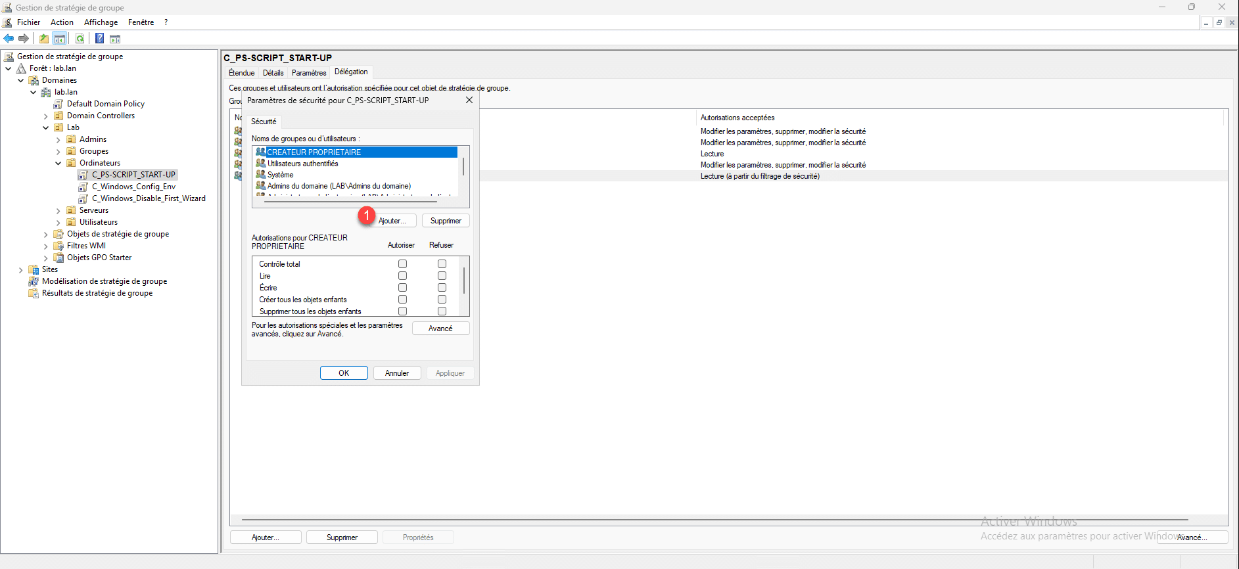Open the Affichage menu
Image resolution: width=1239 pixels, height=569 pixels.
click(x=101, y=22)
